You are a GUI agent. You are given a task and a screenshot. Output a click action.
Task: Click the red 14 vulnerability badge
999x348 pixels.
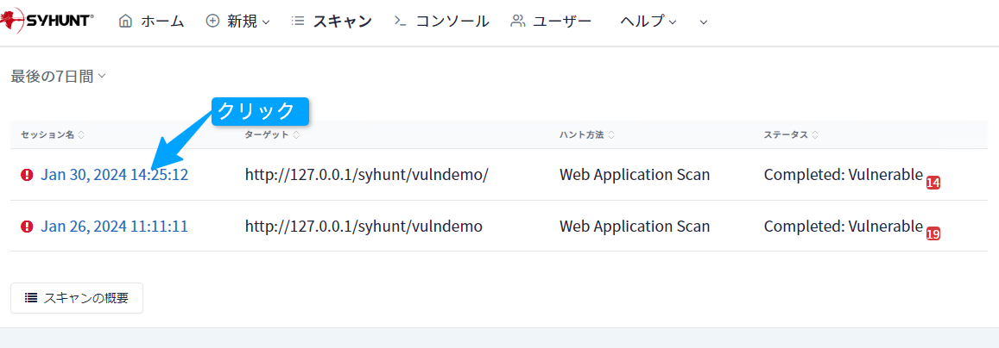tap(933, 183)
